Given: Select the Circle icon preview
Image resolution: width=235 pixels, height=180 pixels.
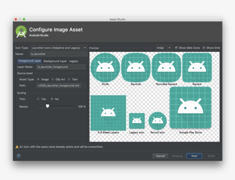Looking at the screenshot, I should 105,68.
